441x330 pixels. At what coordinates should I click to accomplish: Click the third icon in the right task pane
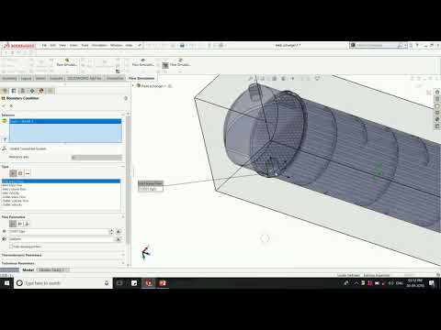point(437,105)
